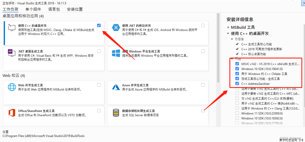The height and width of the screenshot is (142, 305).
Task: Check Windows 10 SDK (10.0.18362.0)
Action: [237, 118]
